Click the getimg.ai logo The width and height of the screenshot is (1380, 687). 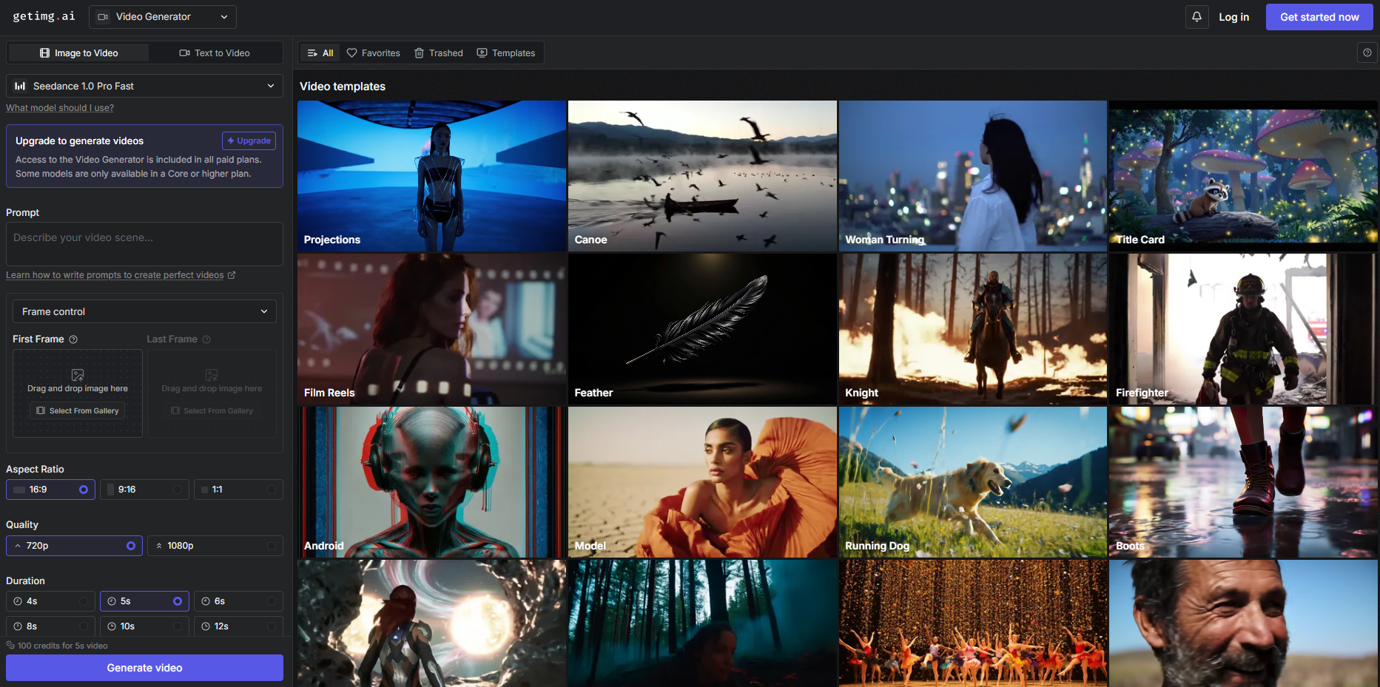(44, 16)
